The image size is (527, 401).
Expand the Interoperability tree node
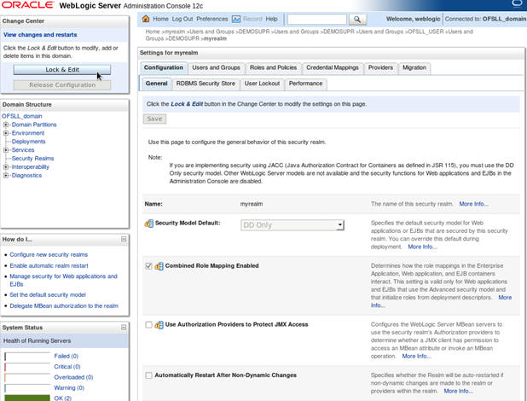point(6,167)
